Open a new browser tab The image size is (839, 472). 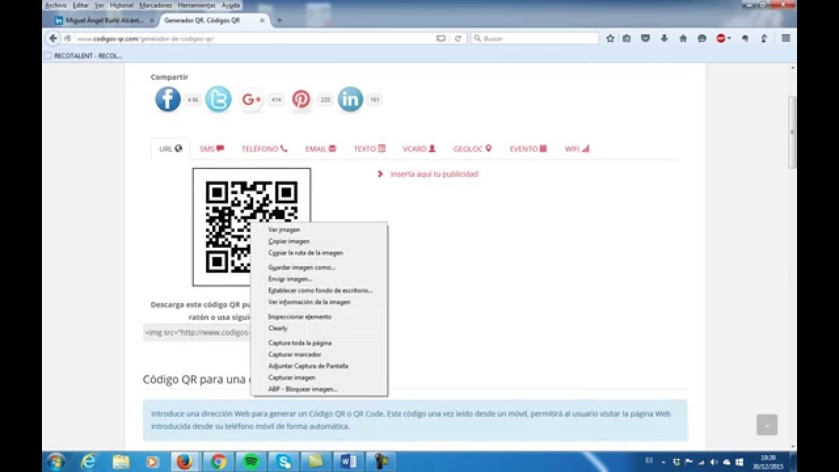(279, 20)
